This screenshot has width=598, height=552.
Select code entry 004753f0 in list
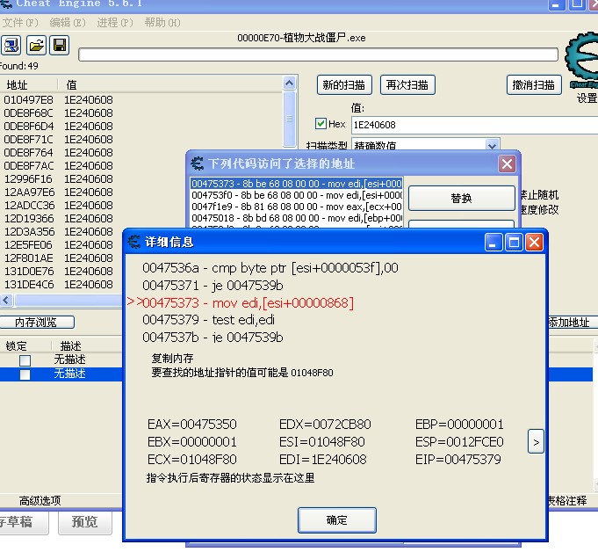tap(296, 195)
